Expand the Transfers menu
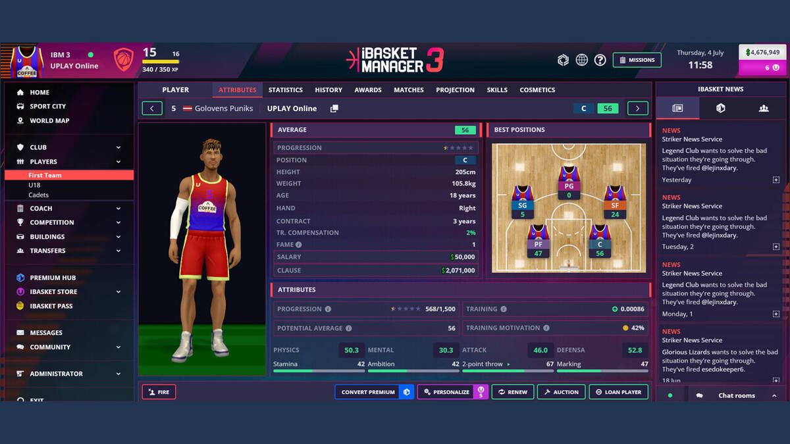Image resolution: width=790 pixels, height=444 pixels. click(69, 251)
